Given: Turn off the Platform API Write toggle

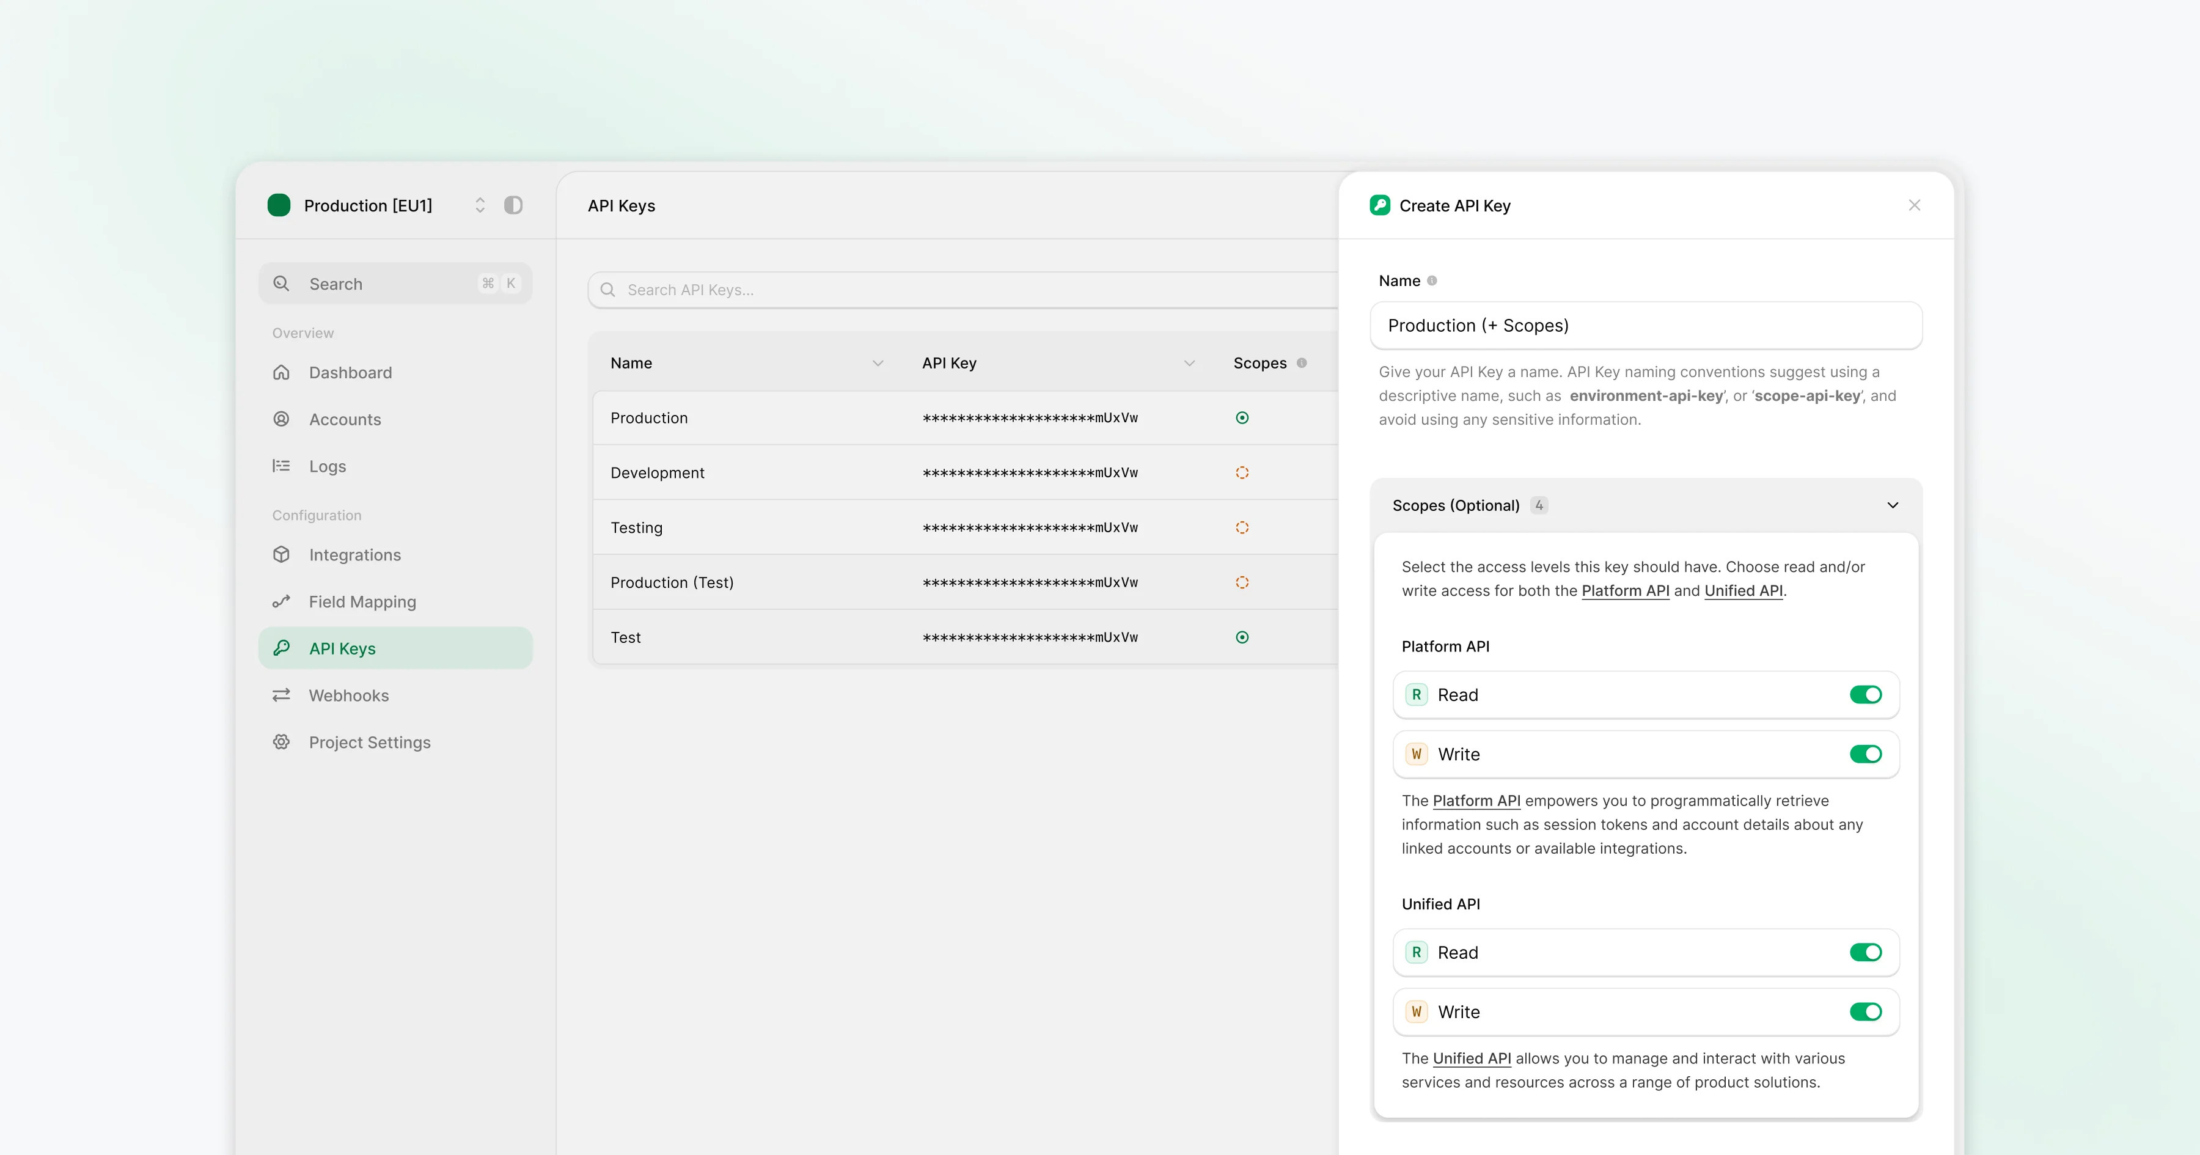Looking at the screenshot, I should pos(1865,754).
